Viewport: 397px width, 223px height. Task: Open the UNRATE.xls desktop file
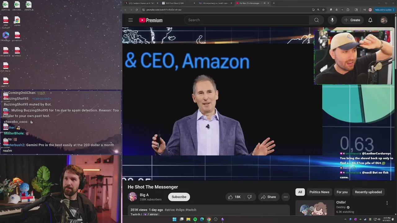(x=29, y=6)
